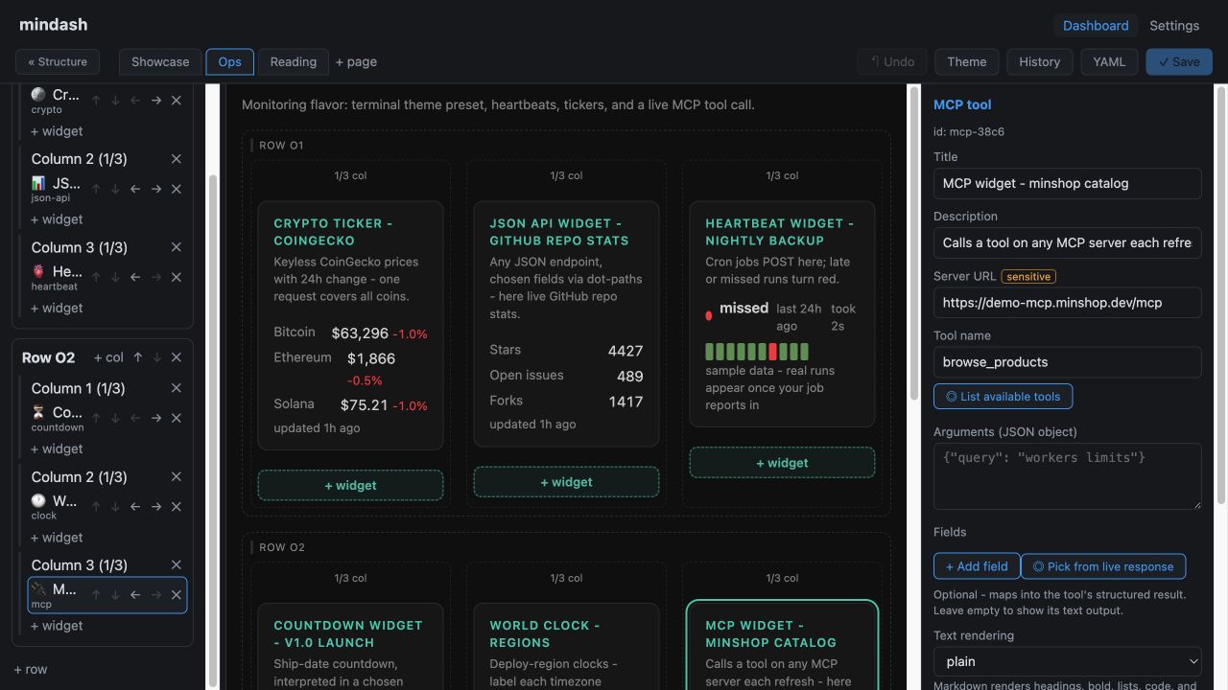Remove the countdown widget with its X
Screen dimensions: 1228x690
177,418
